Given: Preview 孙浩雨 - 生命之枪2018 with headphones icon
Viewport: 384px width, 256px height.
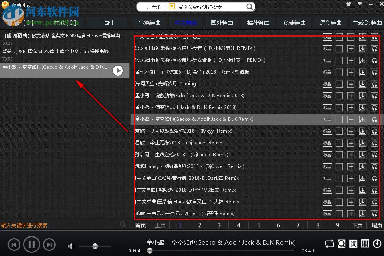Looking at the screenshot, I should click(x=375, y=155).
